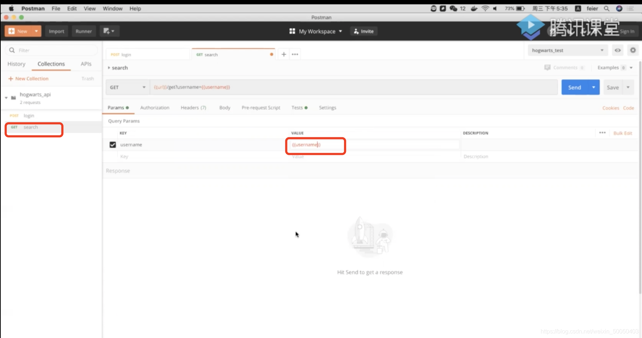Viewport: 642px width, 338px height.
Task: Select the Params tab
Action: [x=118, y=108]
